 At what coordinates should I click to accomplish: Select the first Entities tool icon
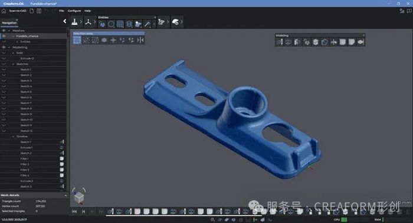coord(102,24)
